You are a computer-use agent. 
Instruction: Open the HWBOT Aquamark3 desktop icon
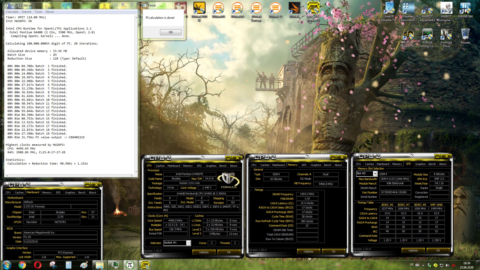(x=427, y=12)
